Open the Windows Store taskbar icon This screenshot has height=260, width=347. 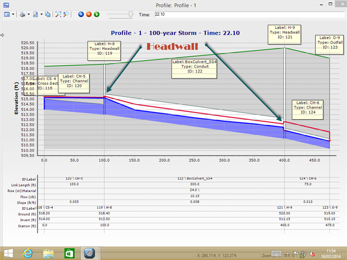(68, 252)
